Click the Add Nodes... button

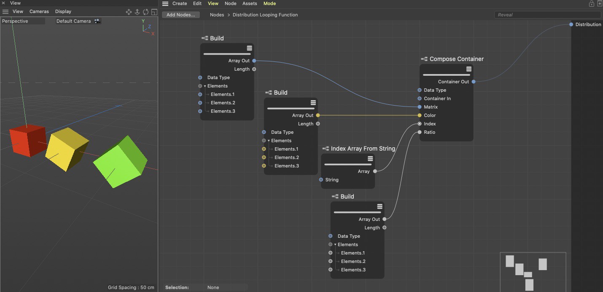pos(181,15)
